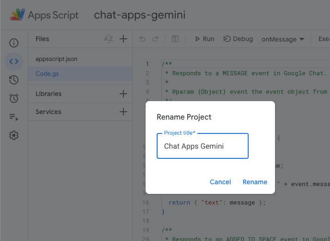Click the Project title text field

(x=202, y=146)
